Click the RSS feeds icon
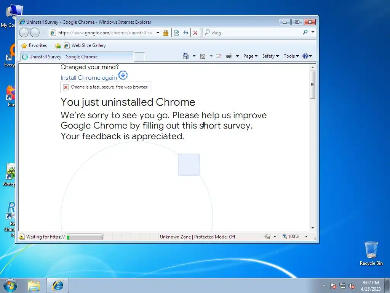The width and height of the screenshot is (390, 293). [x=203, y=56]
